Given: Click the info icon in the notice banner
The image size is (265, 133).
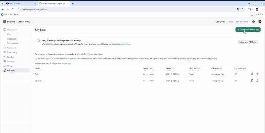Looking at the screenshot, I should 39,41.
